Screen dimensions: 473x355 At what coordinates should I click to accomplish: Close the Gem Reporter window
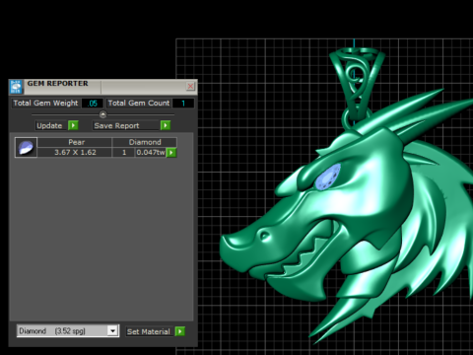pos(190,86)
